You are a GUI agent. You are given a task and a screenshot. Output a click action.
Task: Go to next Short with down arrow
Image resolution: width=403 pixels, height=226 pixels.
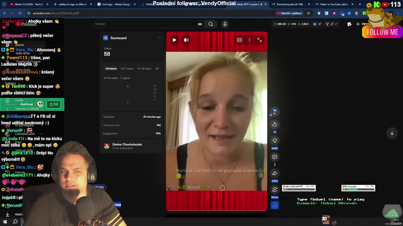click(x=392, y=133)
